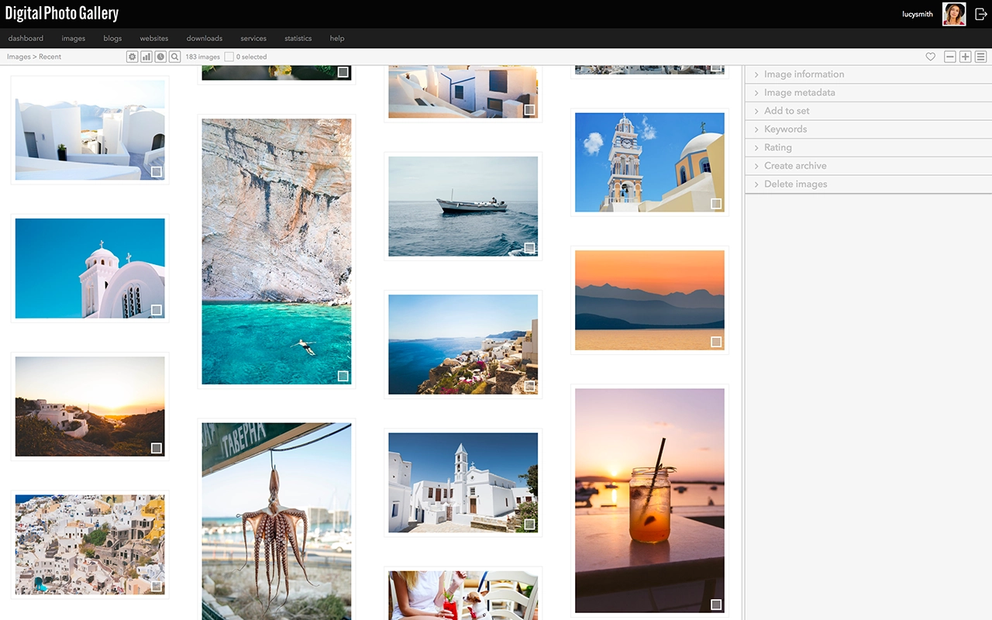
Task: Decrease thumbnail size with the minus control
Action: point(950,57)
